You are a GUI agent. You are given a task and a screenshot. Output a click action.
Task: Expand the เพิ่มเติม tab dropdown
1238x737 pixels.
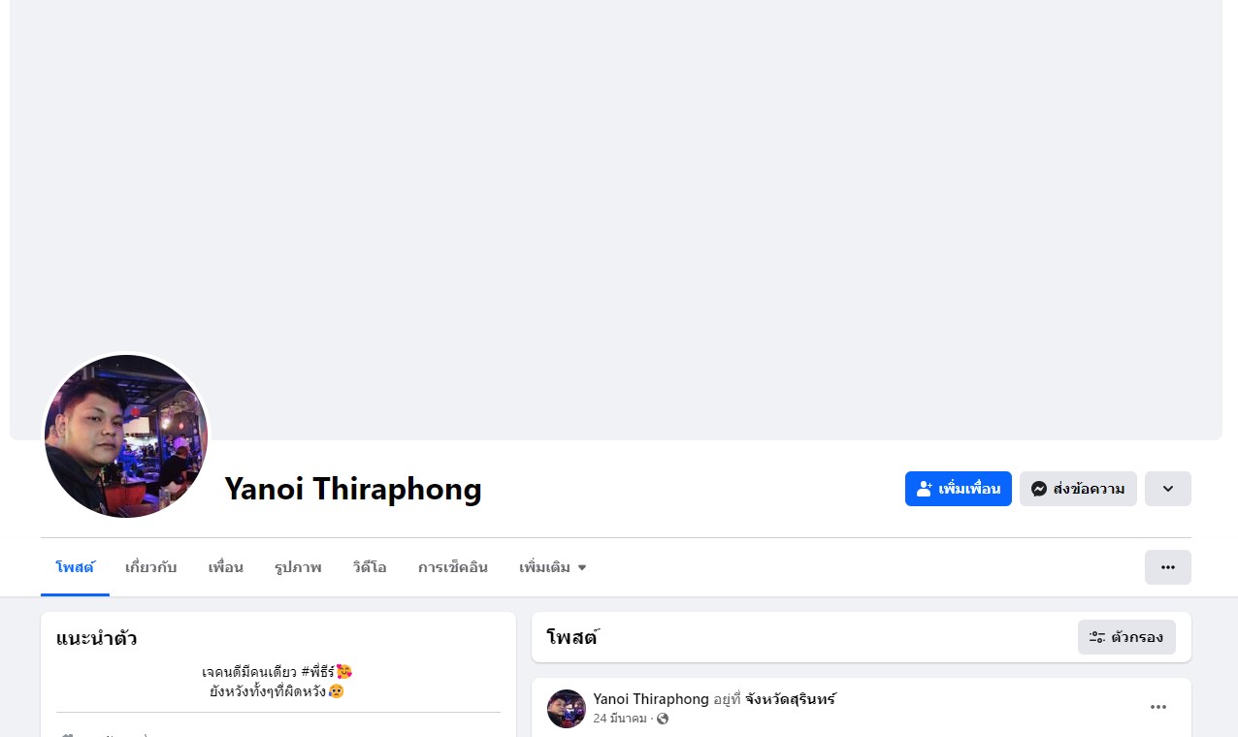(x=553, y=567)
